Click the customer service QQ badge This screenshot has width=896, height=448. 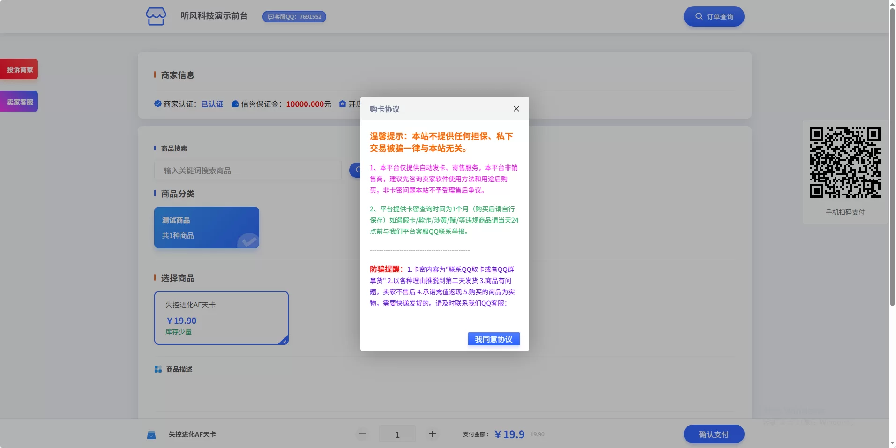tap(294, 17)
